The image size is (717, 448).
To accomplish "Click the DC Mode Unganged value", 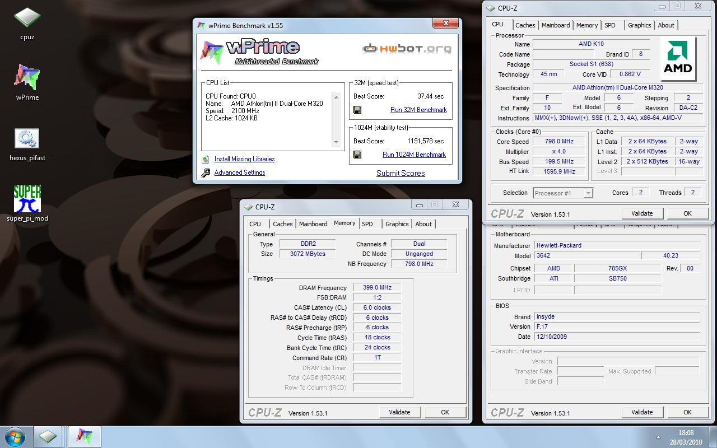I will tap(419, 254).
